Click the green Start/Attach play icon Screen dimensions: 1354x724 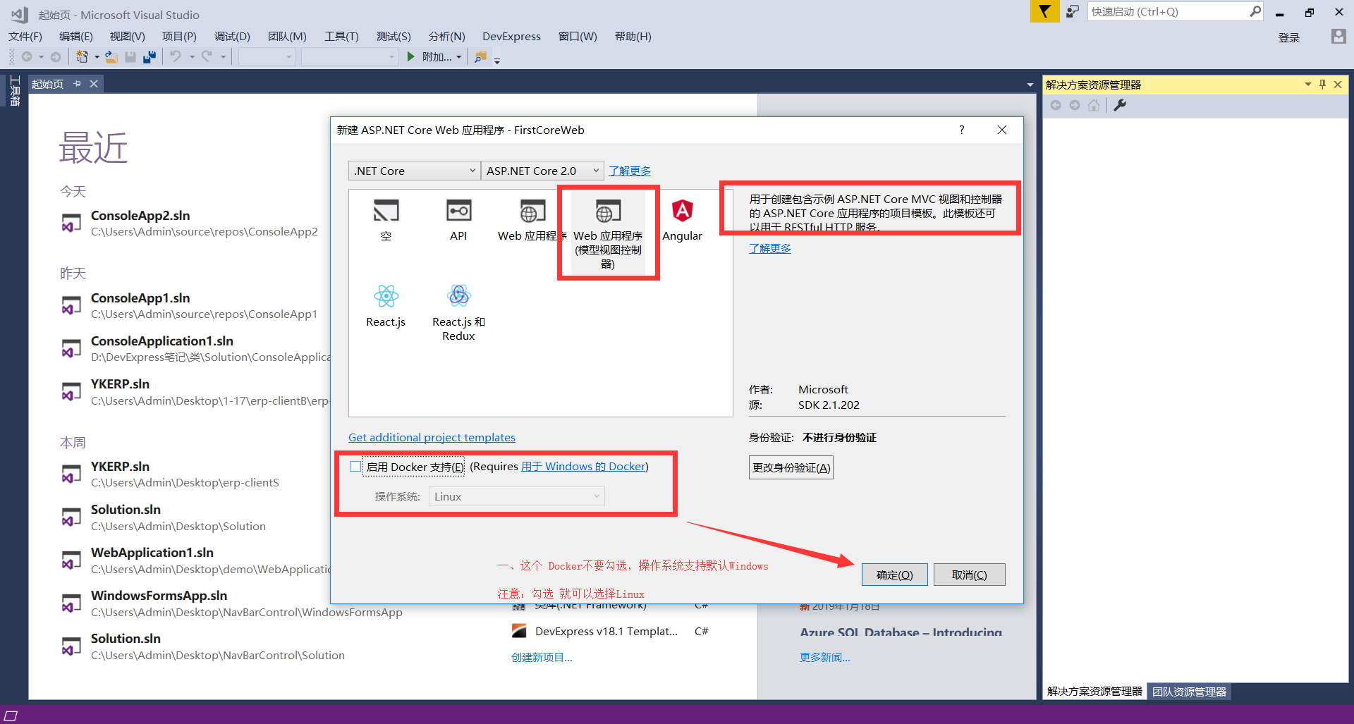pyautogui.click(x=410, y=56)
